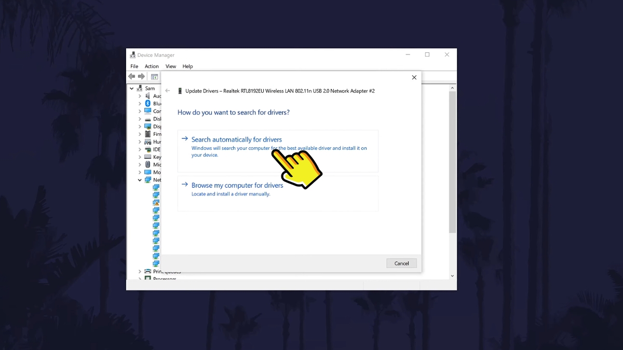Select the network adapter with warning icon
The width and height of the screenshot is (623, 350).
[156, 203]
